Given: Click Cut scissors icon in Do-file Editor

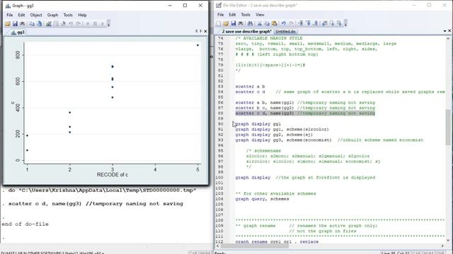Looking at the screenshot, I should click(260, 23).
